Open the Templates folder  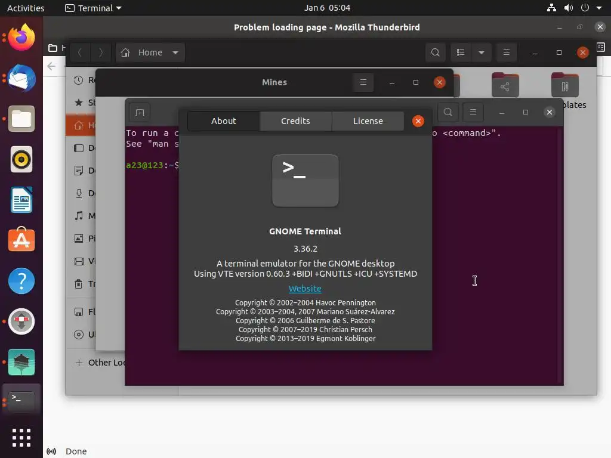pos(564,85)
